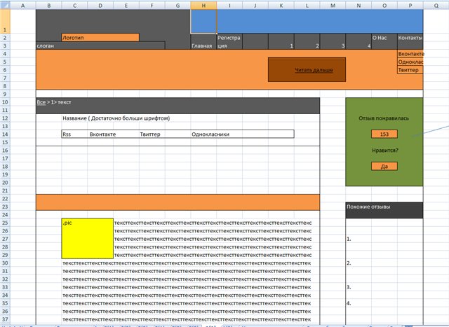Open the Читать дальше link
The image size is (449, 327).
[314, 70]
